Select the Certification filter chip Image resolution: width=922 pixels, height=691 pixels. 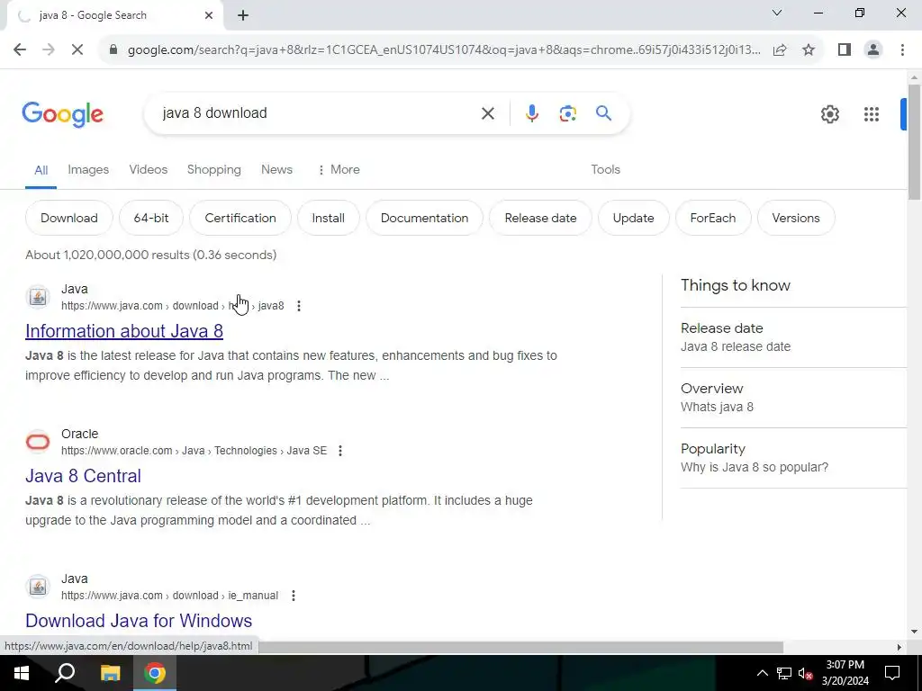tap(240, 218)
